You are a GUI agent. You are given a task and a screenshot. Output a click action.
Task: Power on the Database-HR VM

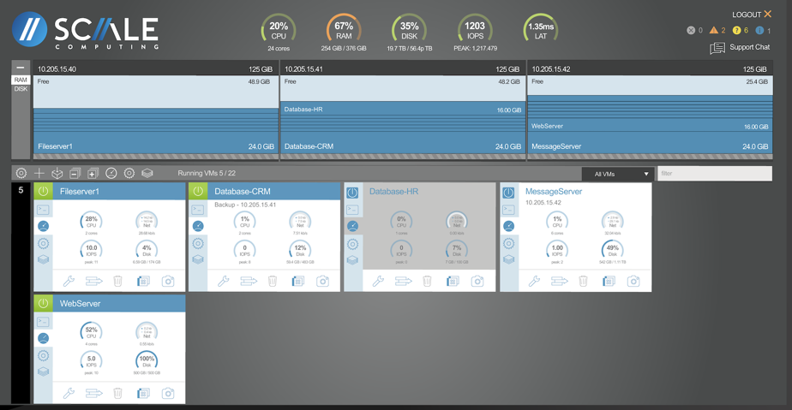click(x=352, y=192)
